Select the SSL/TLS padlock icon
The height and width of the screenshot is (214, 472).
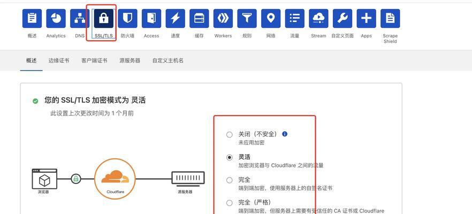[x=104, y=18]
